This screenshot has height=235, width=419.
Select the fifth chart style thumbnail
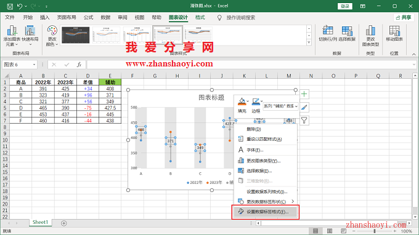click(198, 34)
